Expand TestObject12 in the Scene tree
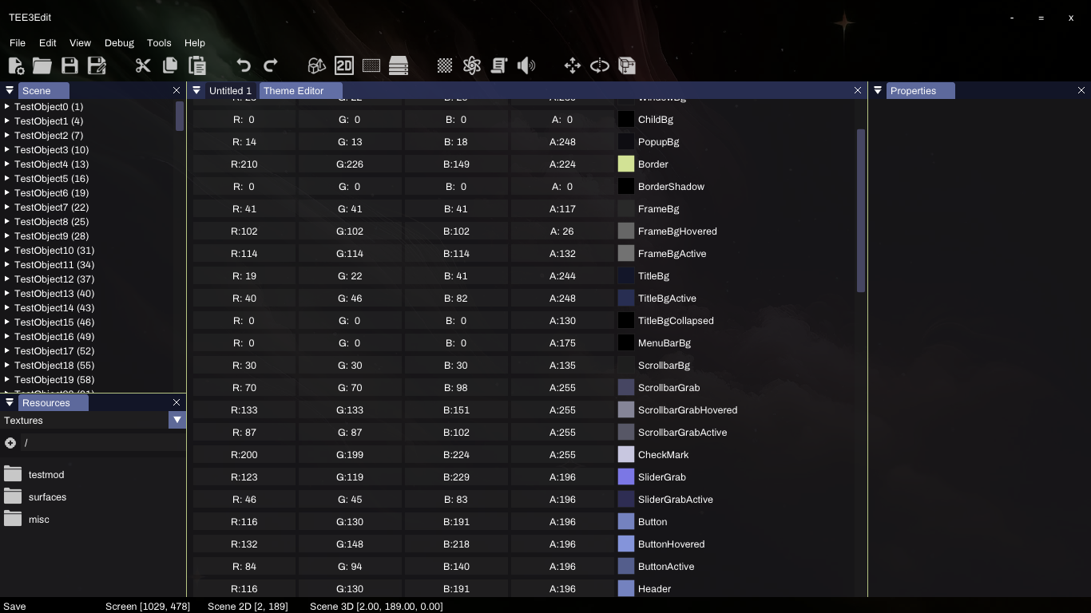Screen dimensions: 1091x613 [6, 279]
